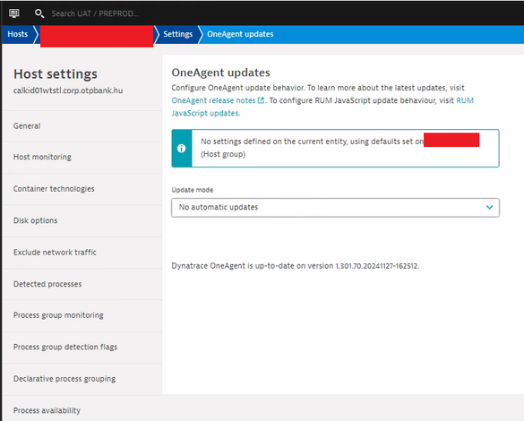Open the General settings section
Image resolution: width=524 pixels, height=421 pixels.
pos(82,126)
